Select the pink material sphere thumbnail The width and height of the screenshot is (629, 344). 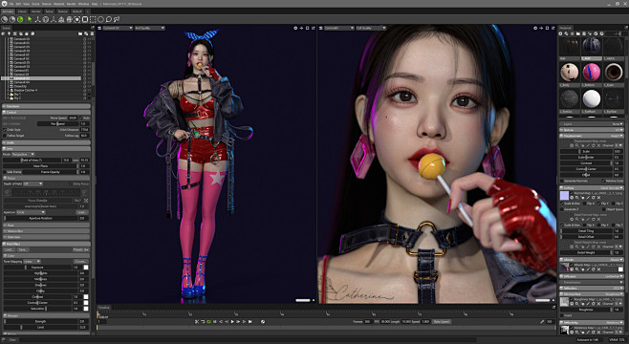[x=592, y=73]
